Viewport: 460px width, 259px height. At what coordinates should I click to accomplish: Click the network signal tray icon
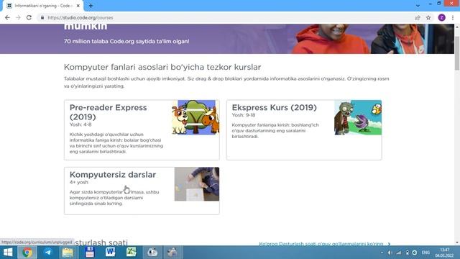pos(399,253)
